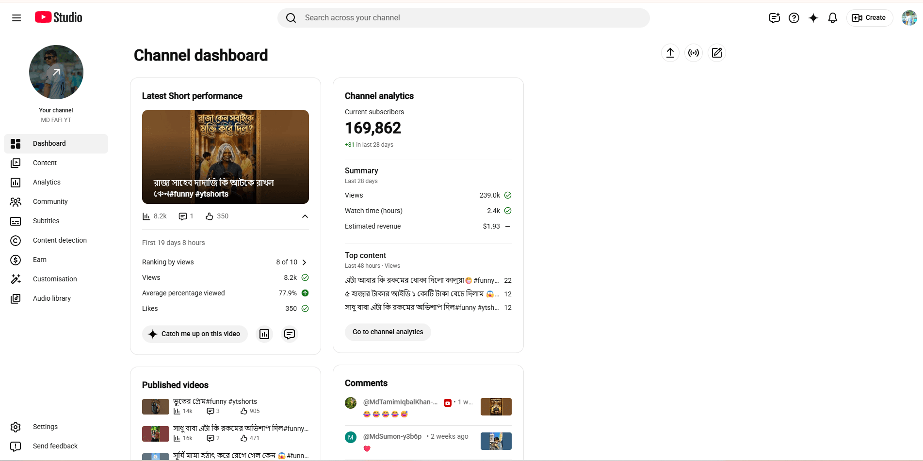The height and width of the screenshot is (461, 923).
Task: Open the notifications bell
Action: pos(833,18)
